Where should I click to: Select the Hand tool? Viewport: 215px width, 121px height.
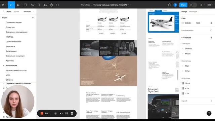[51, 5]
